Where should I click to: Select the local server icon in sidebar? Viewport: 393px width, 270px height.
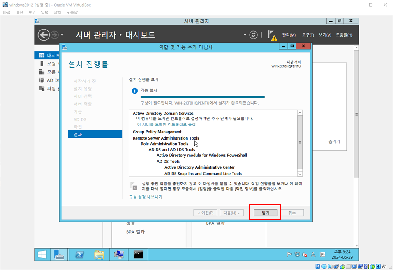coord(42,64)
